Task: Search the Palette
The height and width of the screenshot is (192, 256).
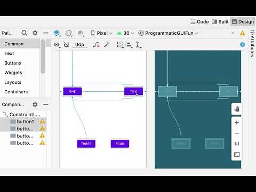Action: (24, 33)
